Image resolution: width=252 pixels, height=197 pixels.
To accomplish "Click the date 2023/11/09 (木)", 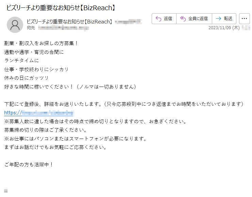I will (224, 28).
